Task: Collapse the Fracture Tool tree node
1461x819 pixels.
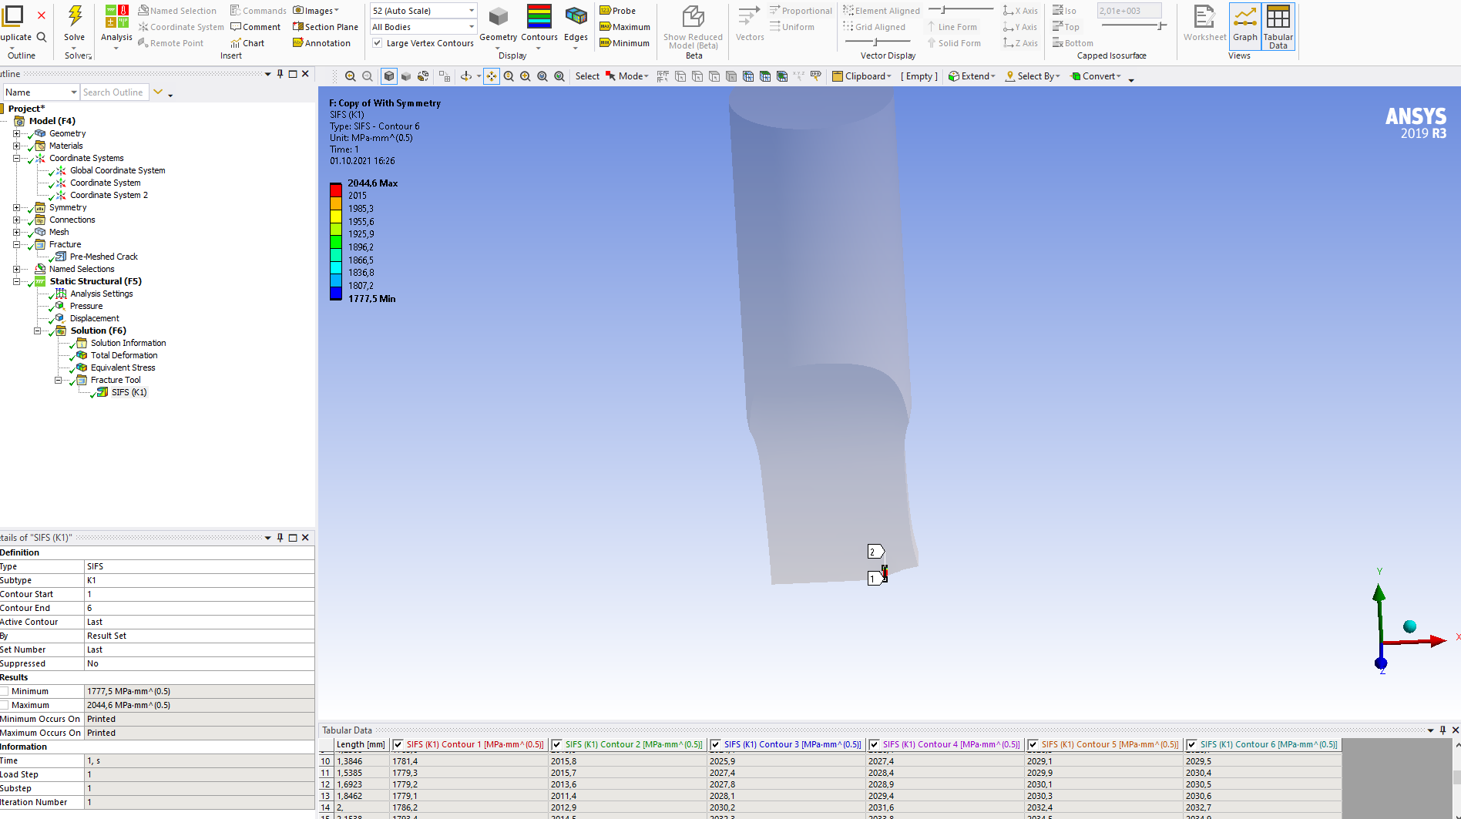Action: point(58,380)
